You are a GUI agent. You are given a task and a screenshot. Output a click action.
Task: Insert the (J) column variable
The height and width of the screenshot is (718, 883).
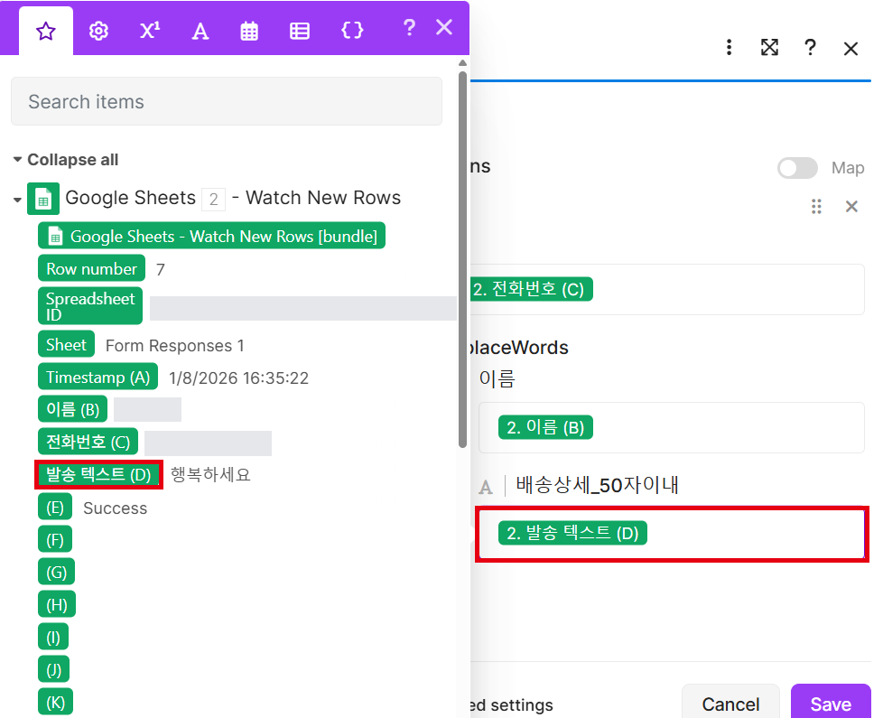pyautogui.click(x=54, y=670)
